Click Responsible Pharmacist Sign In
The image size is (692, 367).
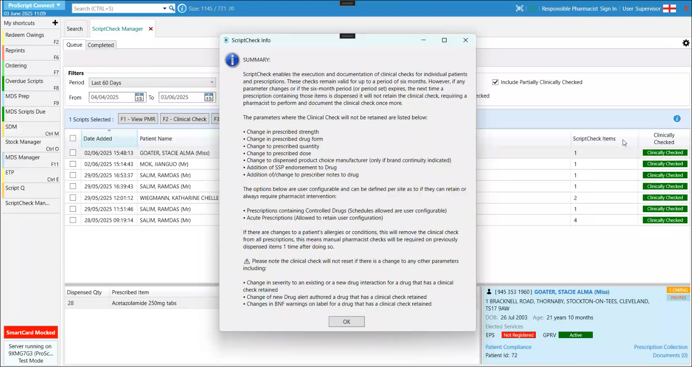pyautogui.click(x=579, y=8)
